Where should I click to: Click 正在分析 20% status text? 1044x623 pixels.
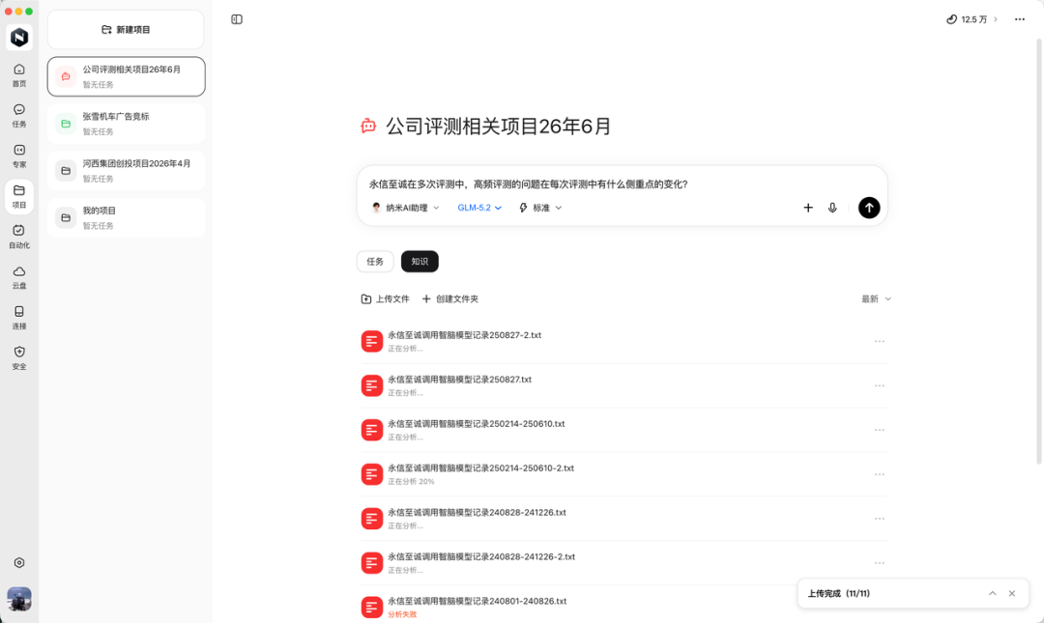(411, 481)
